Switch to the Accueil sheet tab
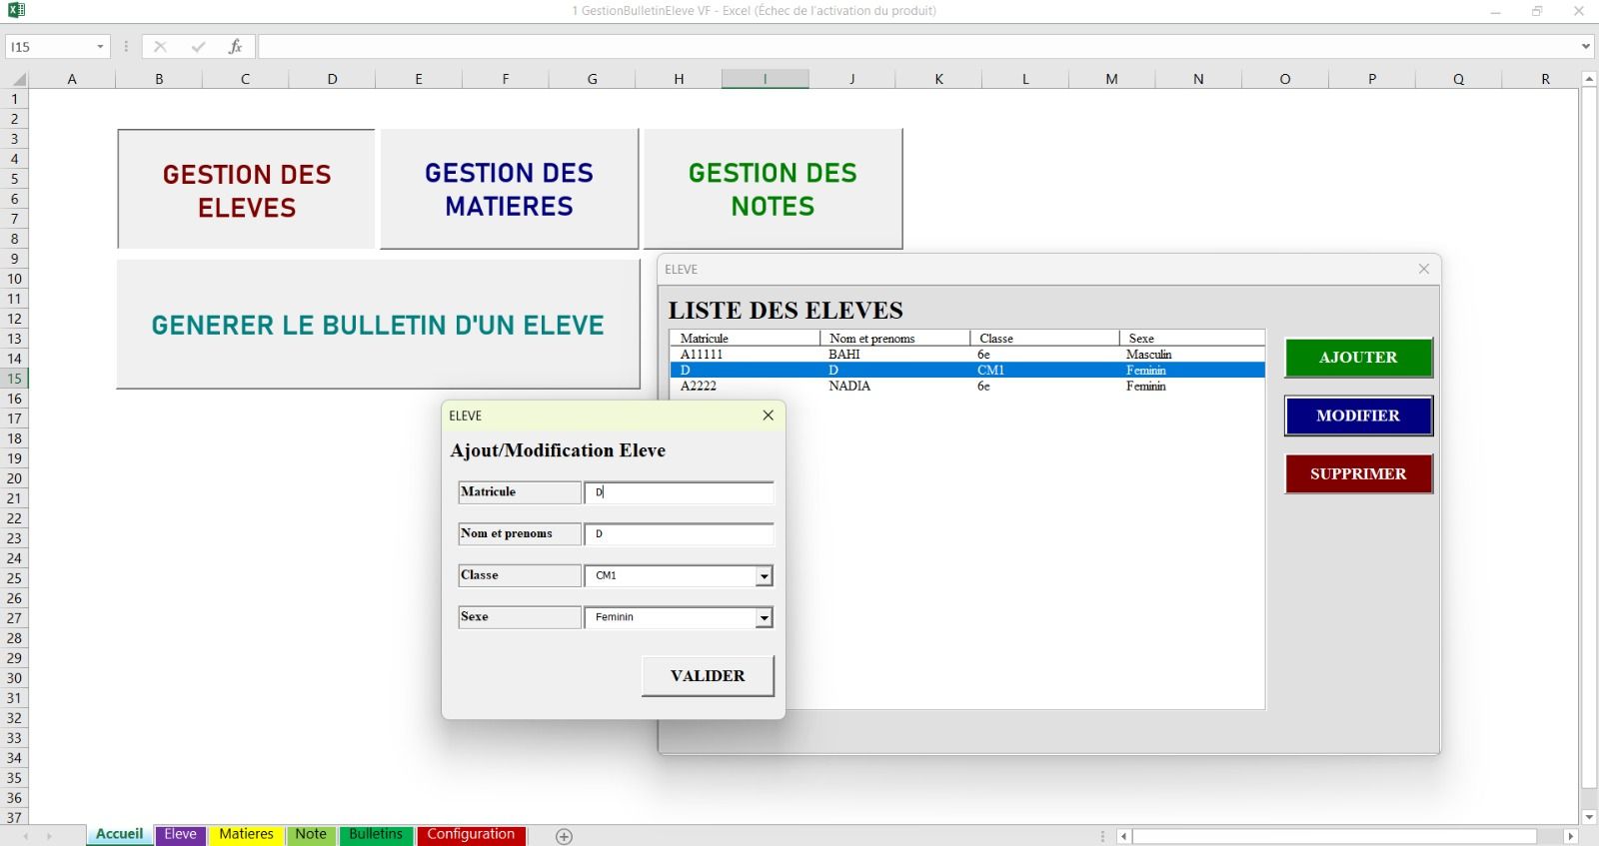Viewport: 1599px width, 846px height. 119,834
